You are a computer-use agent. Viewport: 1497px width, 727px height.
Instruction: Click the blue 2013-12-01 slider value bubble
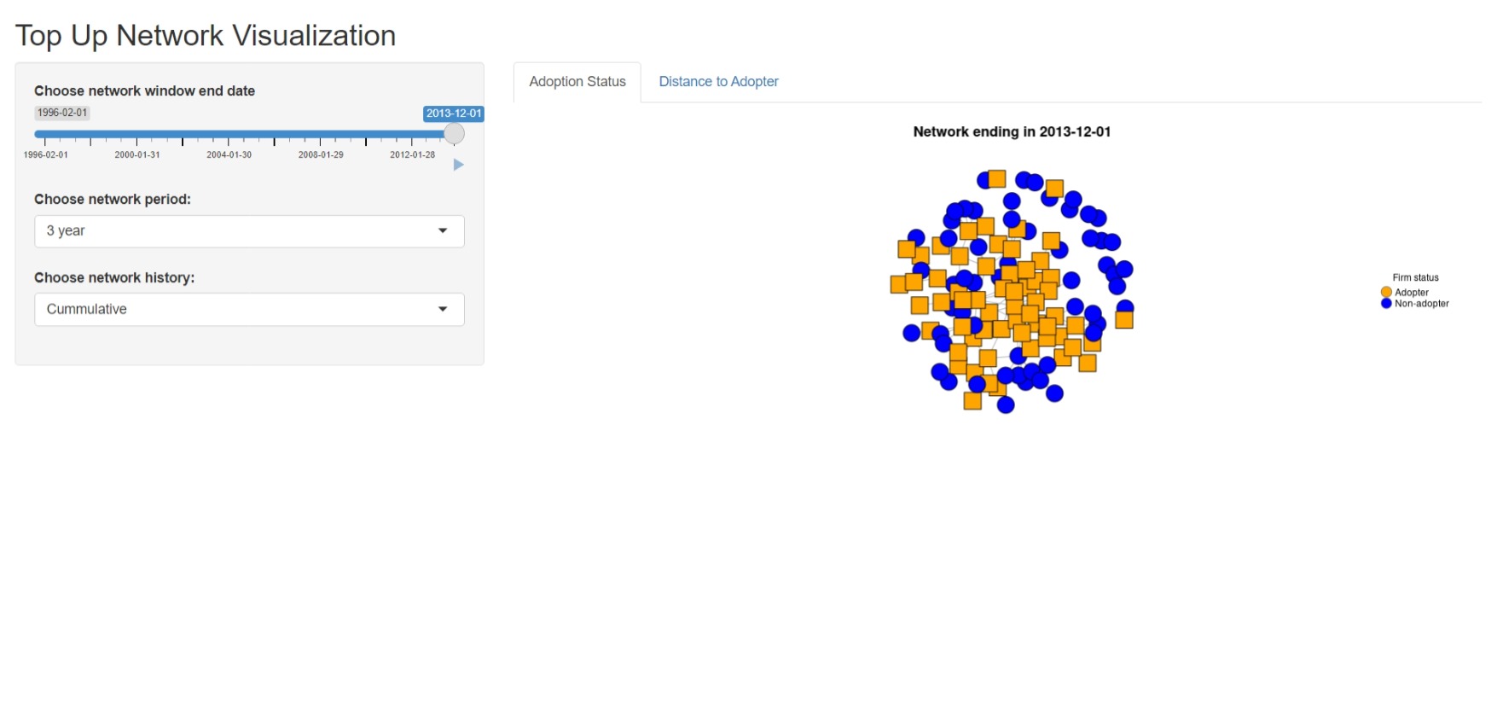454,113
